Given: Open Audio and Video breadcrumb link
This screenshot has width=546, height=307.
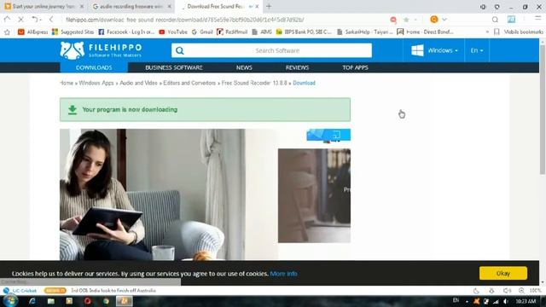Looking at the screenshot, I should pos(138,83).
